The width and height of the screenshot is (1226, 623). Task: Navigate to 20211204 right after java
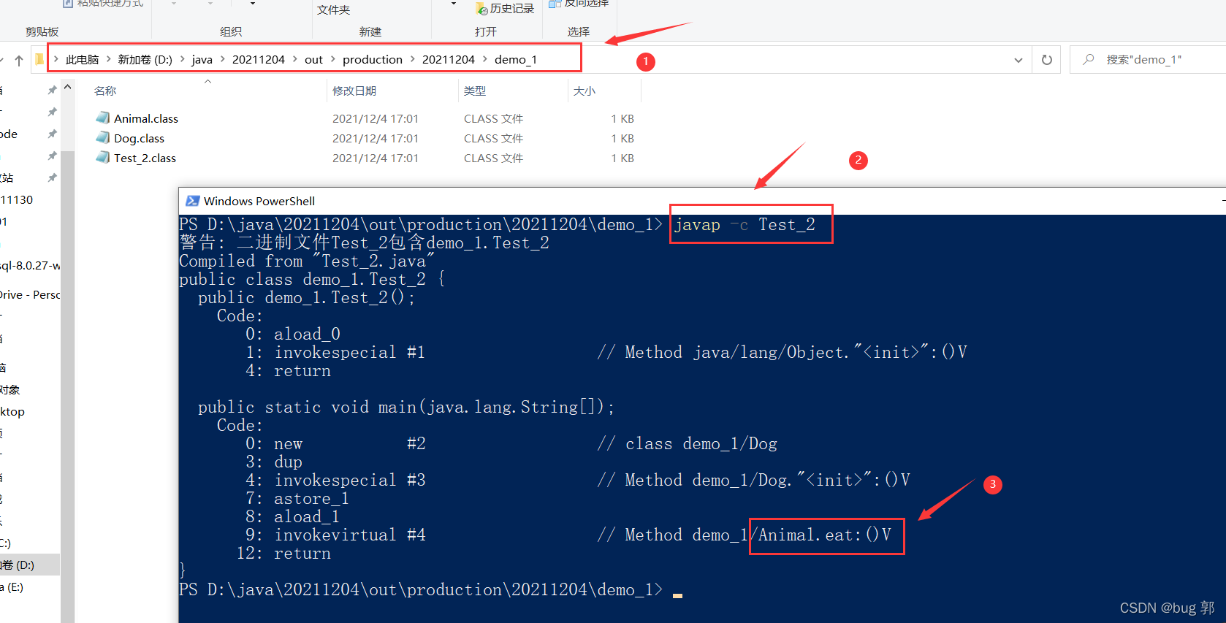pyautogui.click(x=258, y=59)
